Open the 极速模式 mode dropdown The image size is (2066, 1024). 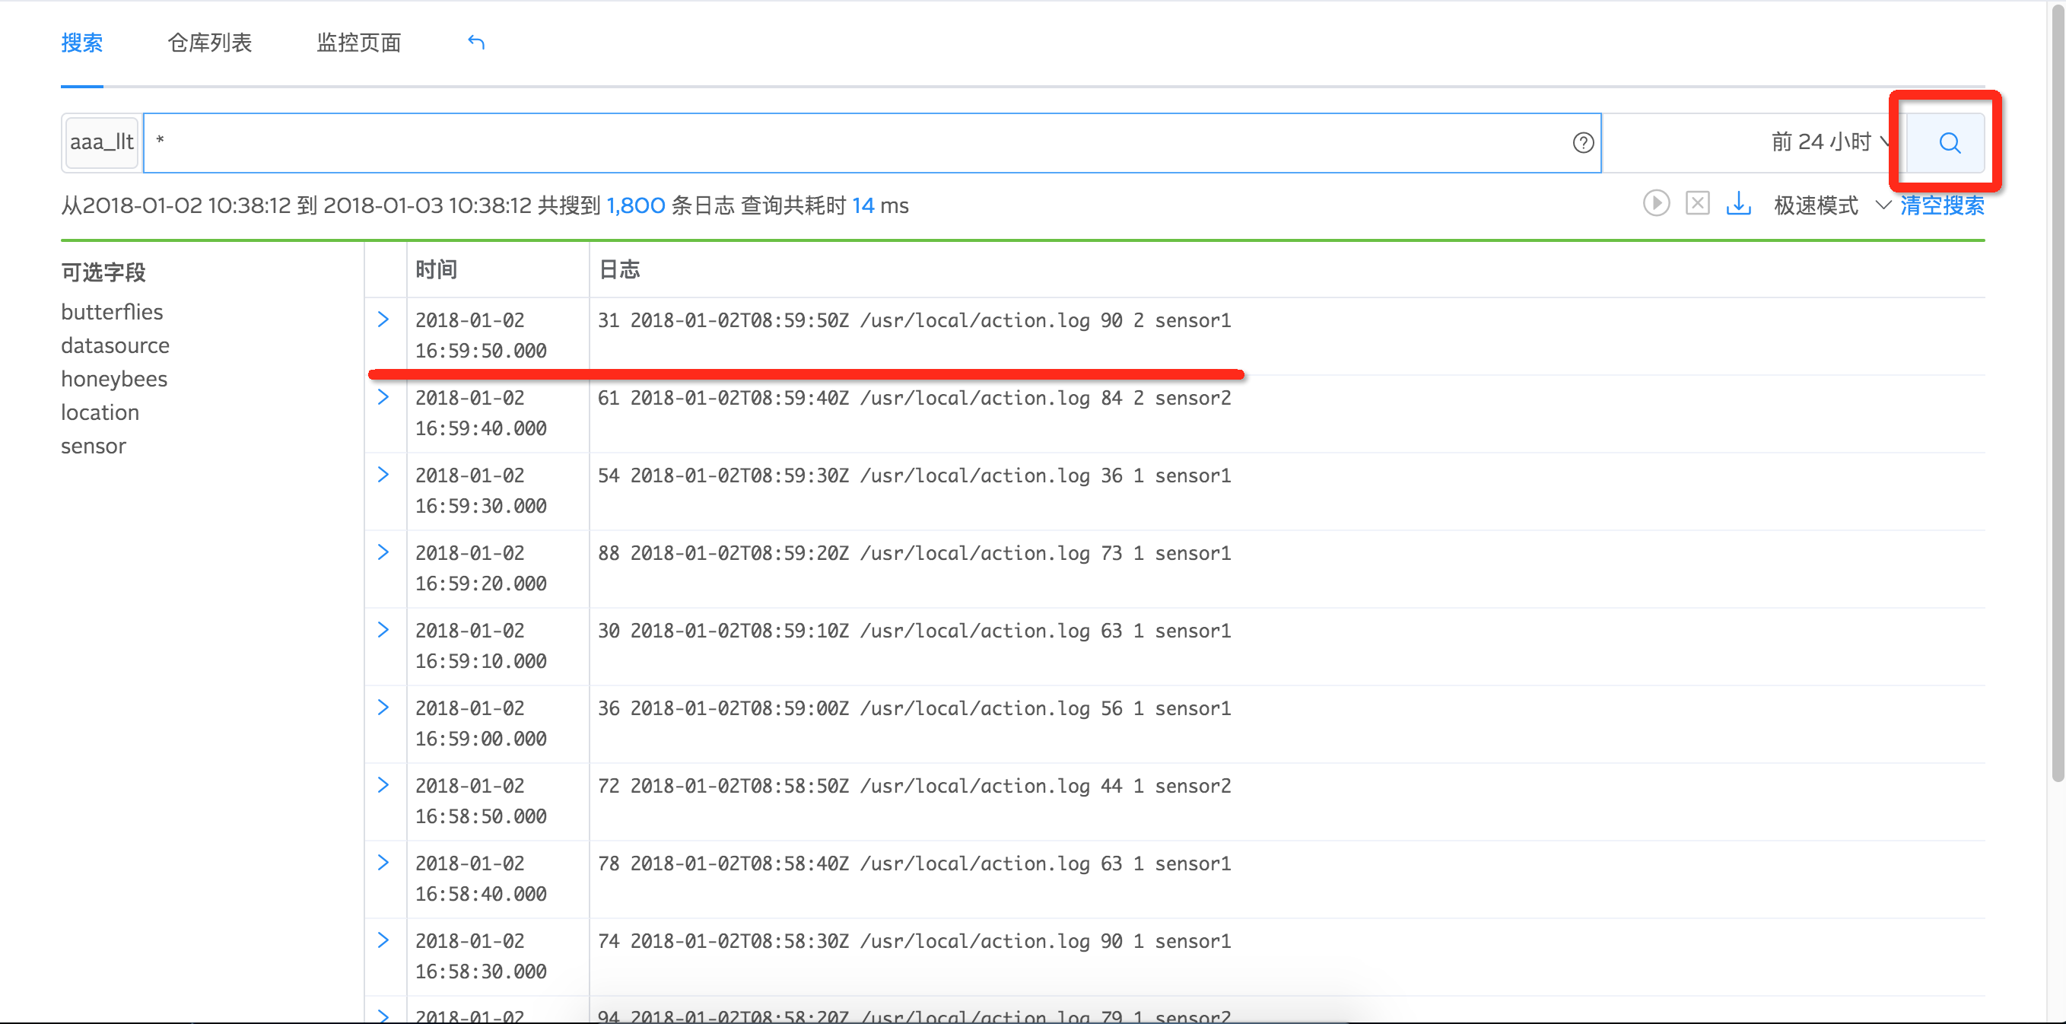pos(1830,205)
